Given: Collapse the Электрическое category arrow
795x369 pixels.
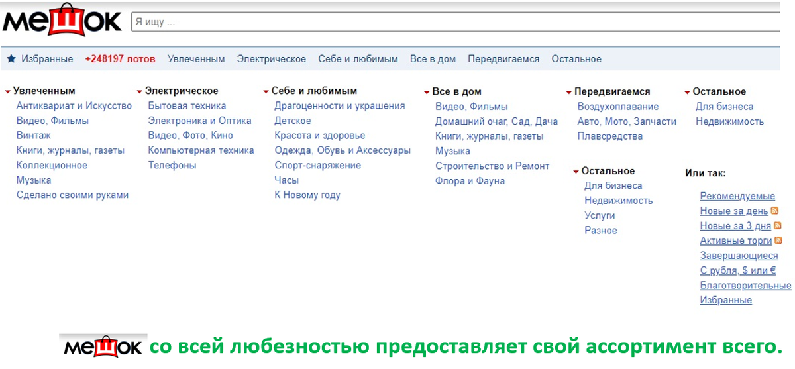Looking at the screenshot, I should (140, 91).
